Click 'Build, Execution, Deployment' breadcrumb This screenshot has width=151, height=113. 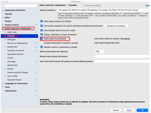53,5
